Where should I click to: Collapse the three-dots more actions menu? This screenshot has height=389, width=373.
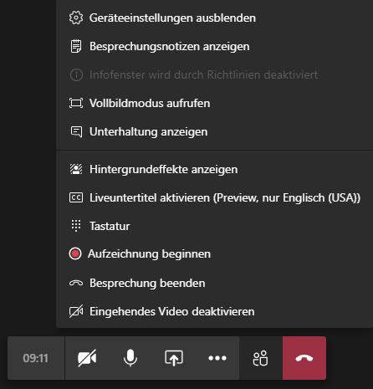click(x=217, y=358)
